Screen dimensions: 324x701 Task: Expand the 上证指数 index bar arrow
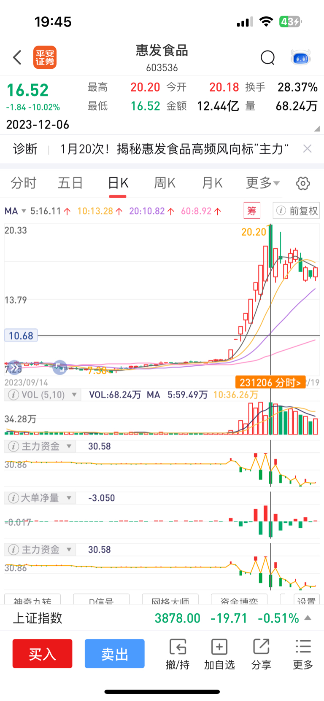click(x=308, y=618)
